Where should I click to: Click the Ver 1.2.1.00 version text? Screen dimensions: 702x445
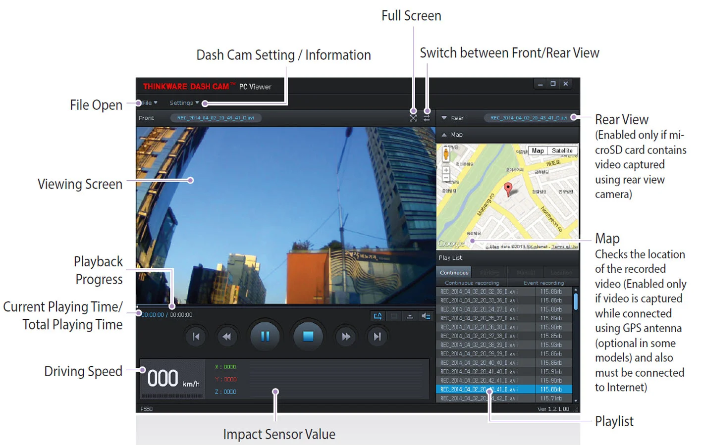point(553,409)
